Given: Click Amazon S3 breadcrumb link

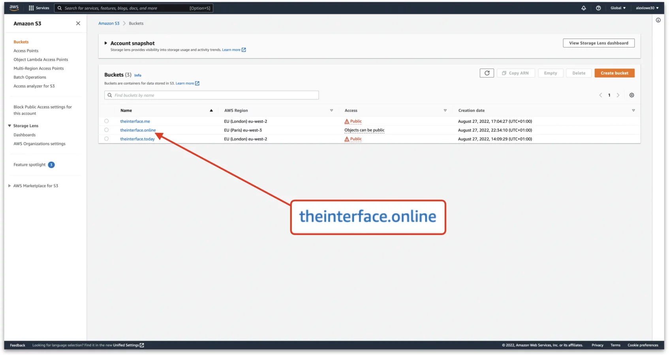Looking at the screenshot, I should point(109,23).
